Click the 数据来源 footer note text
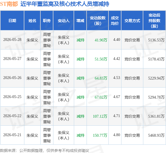This screenshot has height=153, width=166. coord(45,151)
